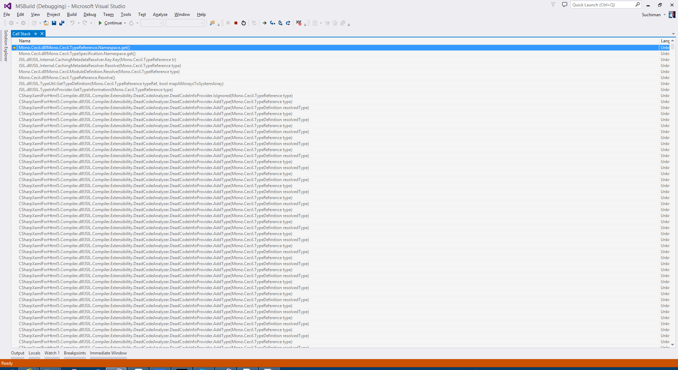This screenshot has height=370, width=678.
Task: Open the View menu
Action: [35, 14]
